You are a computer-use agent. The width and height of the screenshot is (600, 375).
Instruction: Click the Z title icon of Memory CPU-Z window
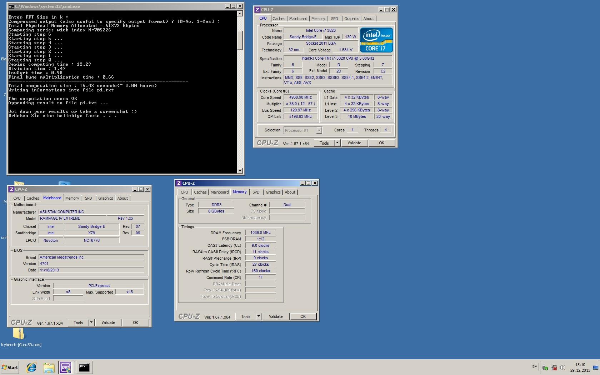(179, 183)
